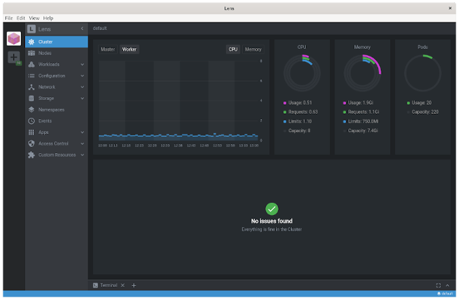Toggle the chart to Memory metrics
The width and height of the screenshot is (459, 300).
253,50
